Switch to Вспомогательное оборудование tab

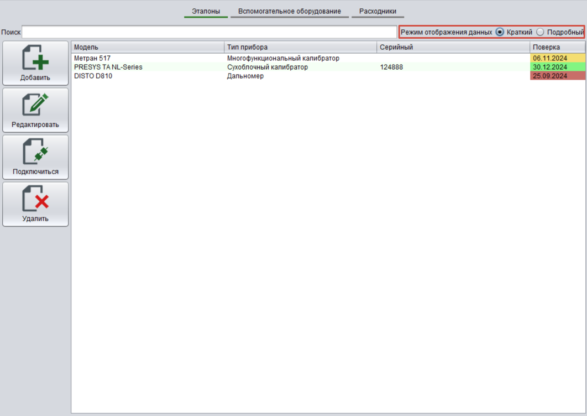289,11
